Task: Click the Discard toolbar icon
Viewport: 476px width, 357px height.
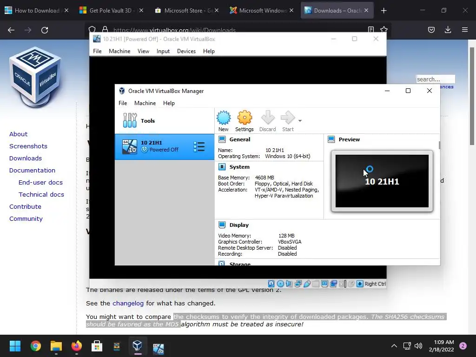Action: (x=267, y=121)
